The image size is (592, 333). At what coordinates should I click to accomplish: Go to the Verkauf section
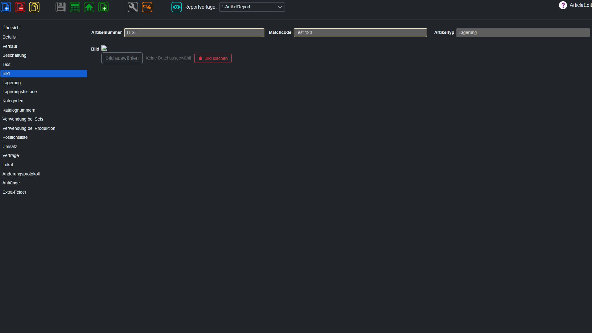click(44, 46)
